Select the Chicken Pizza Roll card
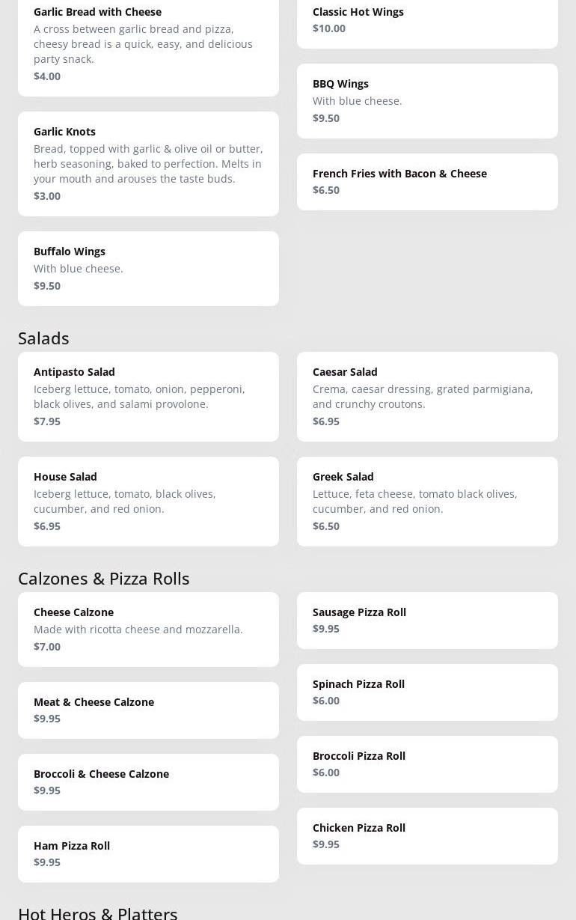The height and width of the screenshot is (920, 576). point(427,835)
